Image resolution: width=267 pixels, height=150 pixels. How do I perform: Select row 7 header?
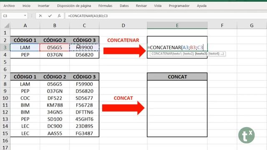point(5,77)
